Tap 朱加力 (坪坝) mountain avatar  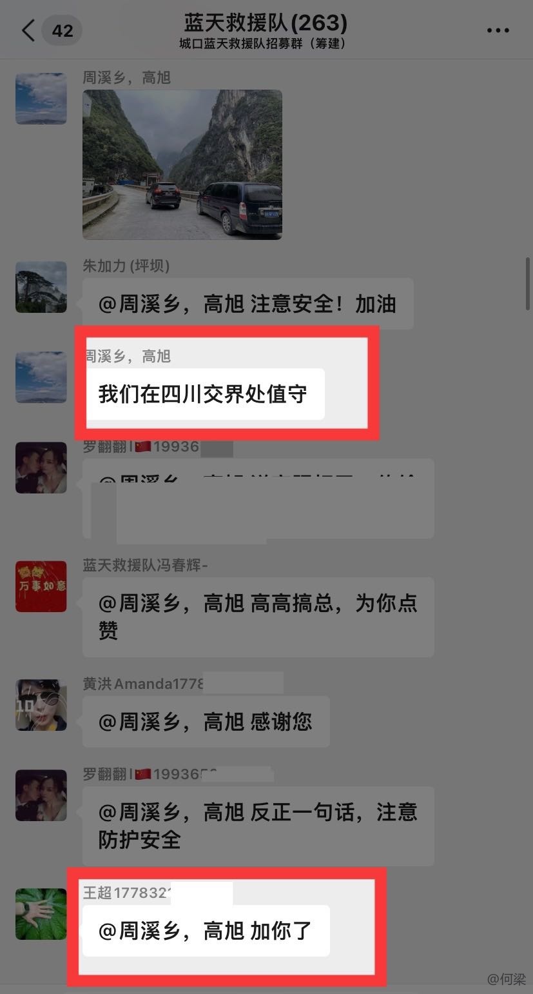click(x=41, y=287)
